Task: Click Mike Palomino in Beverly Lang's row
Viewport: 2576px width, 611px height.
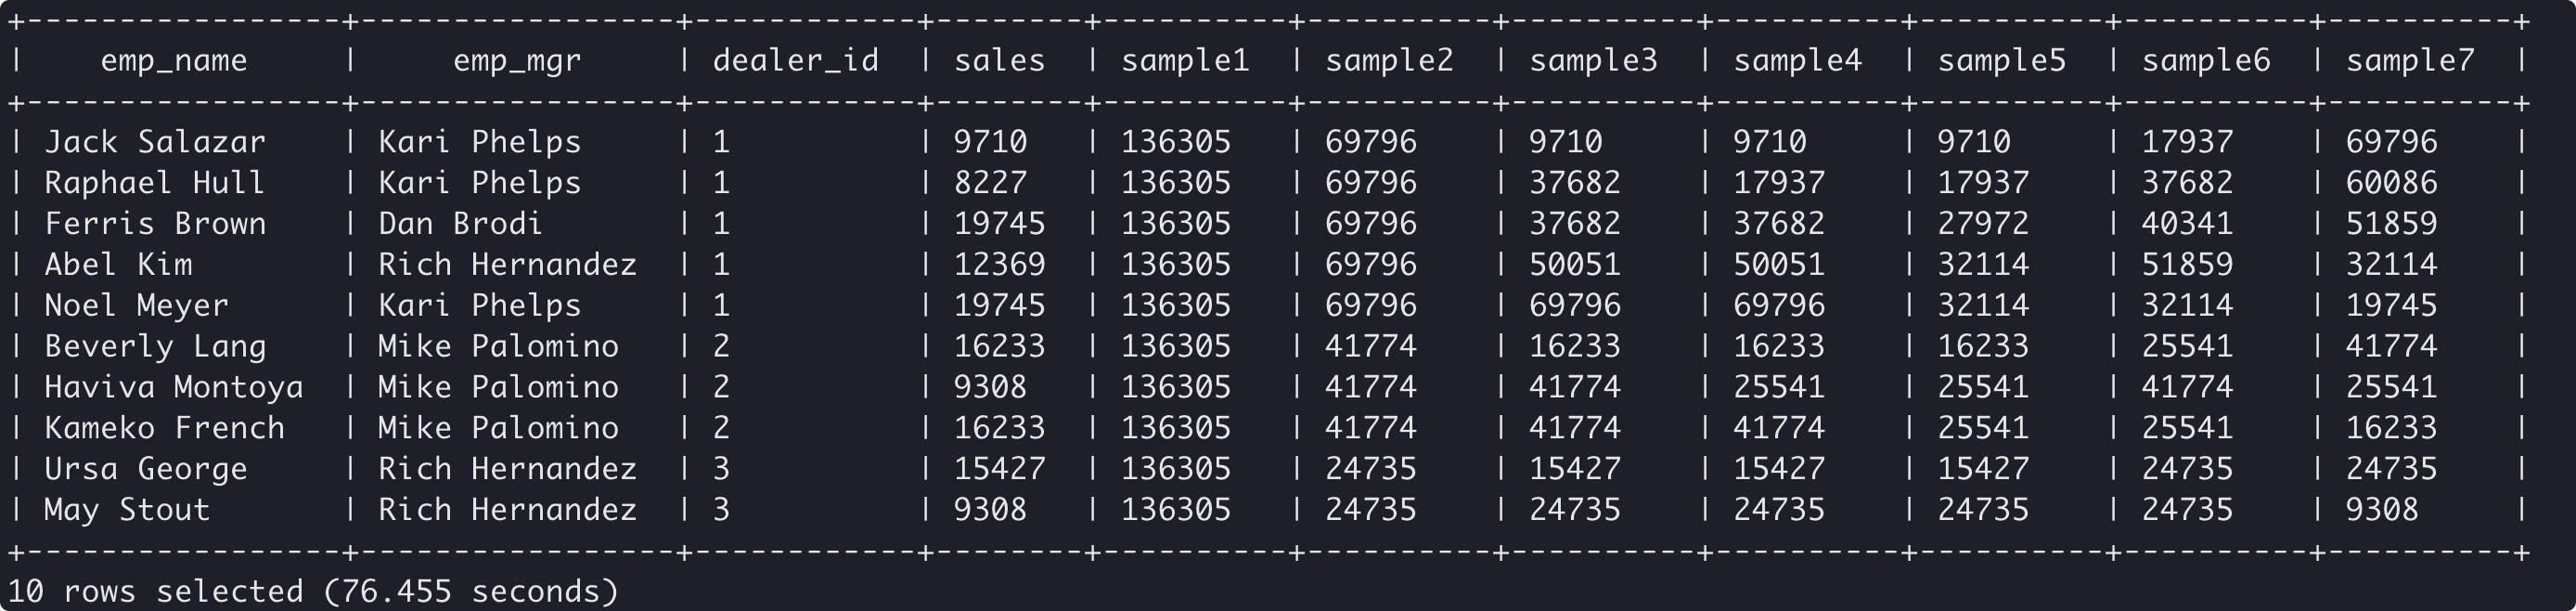Action: [498, 347]
